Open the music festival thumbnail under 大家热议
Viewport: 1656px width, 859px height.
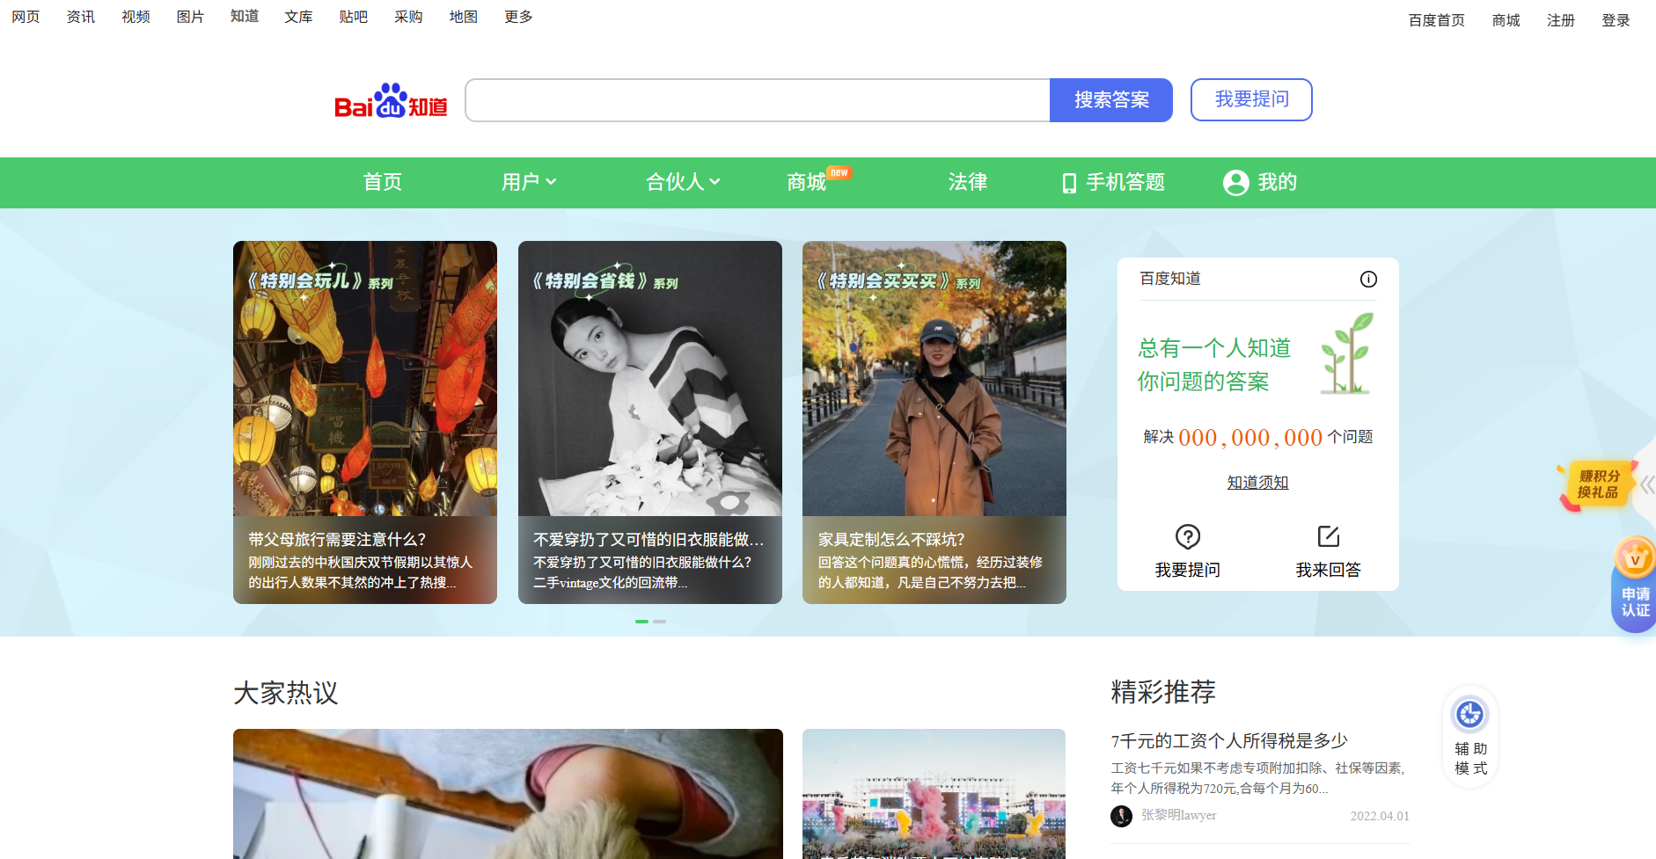(x=934, y=794)
